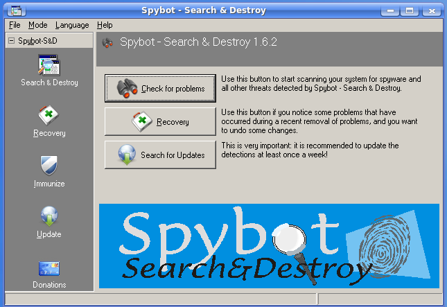This screenshot has height=307, width=447.
Task: Open the Donations credit card icon
Action: 49,268
